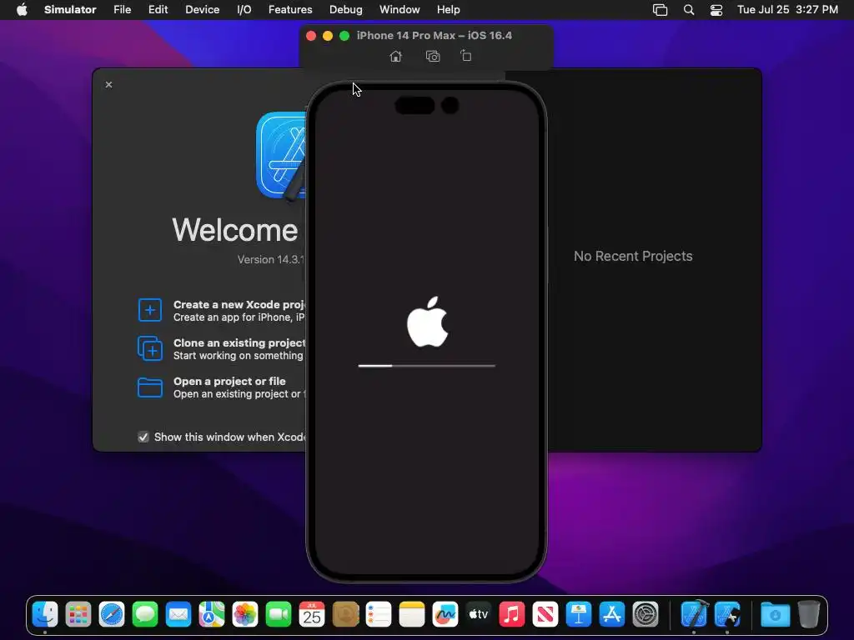Open the Device menu
Screen dimensions: 854x640
[x=202, y=9]
